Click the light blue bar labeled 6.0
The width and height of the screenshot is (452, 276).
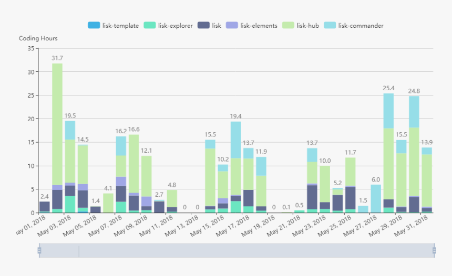[376, 198]
